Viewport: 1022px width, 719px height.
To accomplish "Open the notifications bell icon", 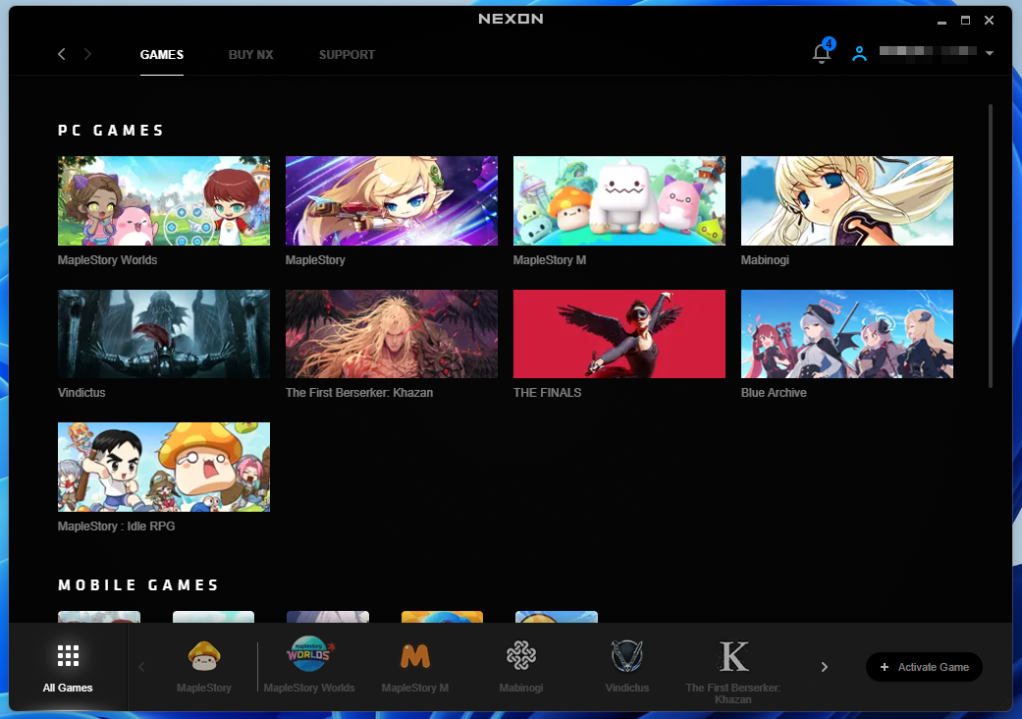I will 822,53.
